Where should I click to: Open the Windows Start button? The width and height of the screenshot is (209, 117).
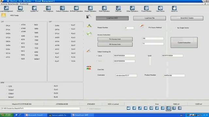coord(7,115)
